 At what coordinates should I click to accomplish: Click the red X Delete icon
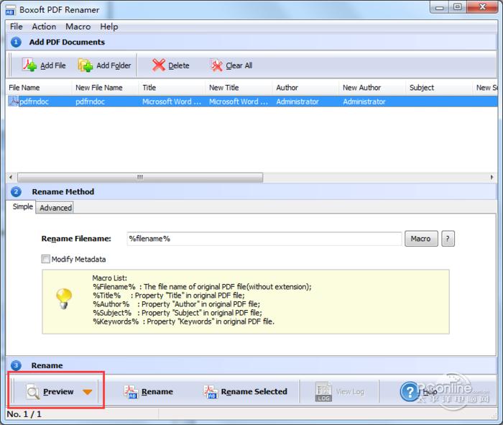click(x=159, y=65)
